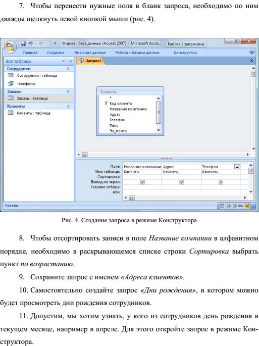This screenshot has width=259, height=346.
Task: Select Название компании in Клиенты field list
Action: pos(128,109)
